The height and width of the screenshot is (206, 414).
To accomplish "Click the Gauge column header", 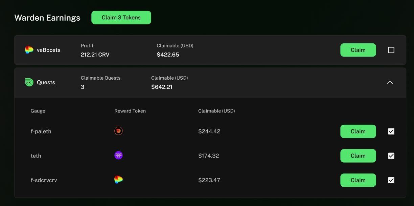I will click(x=38, y=111).
